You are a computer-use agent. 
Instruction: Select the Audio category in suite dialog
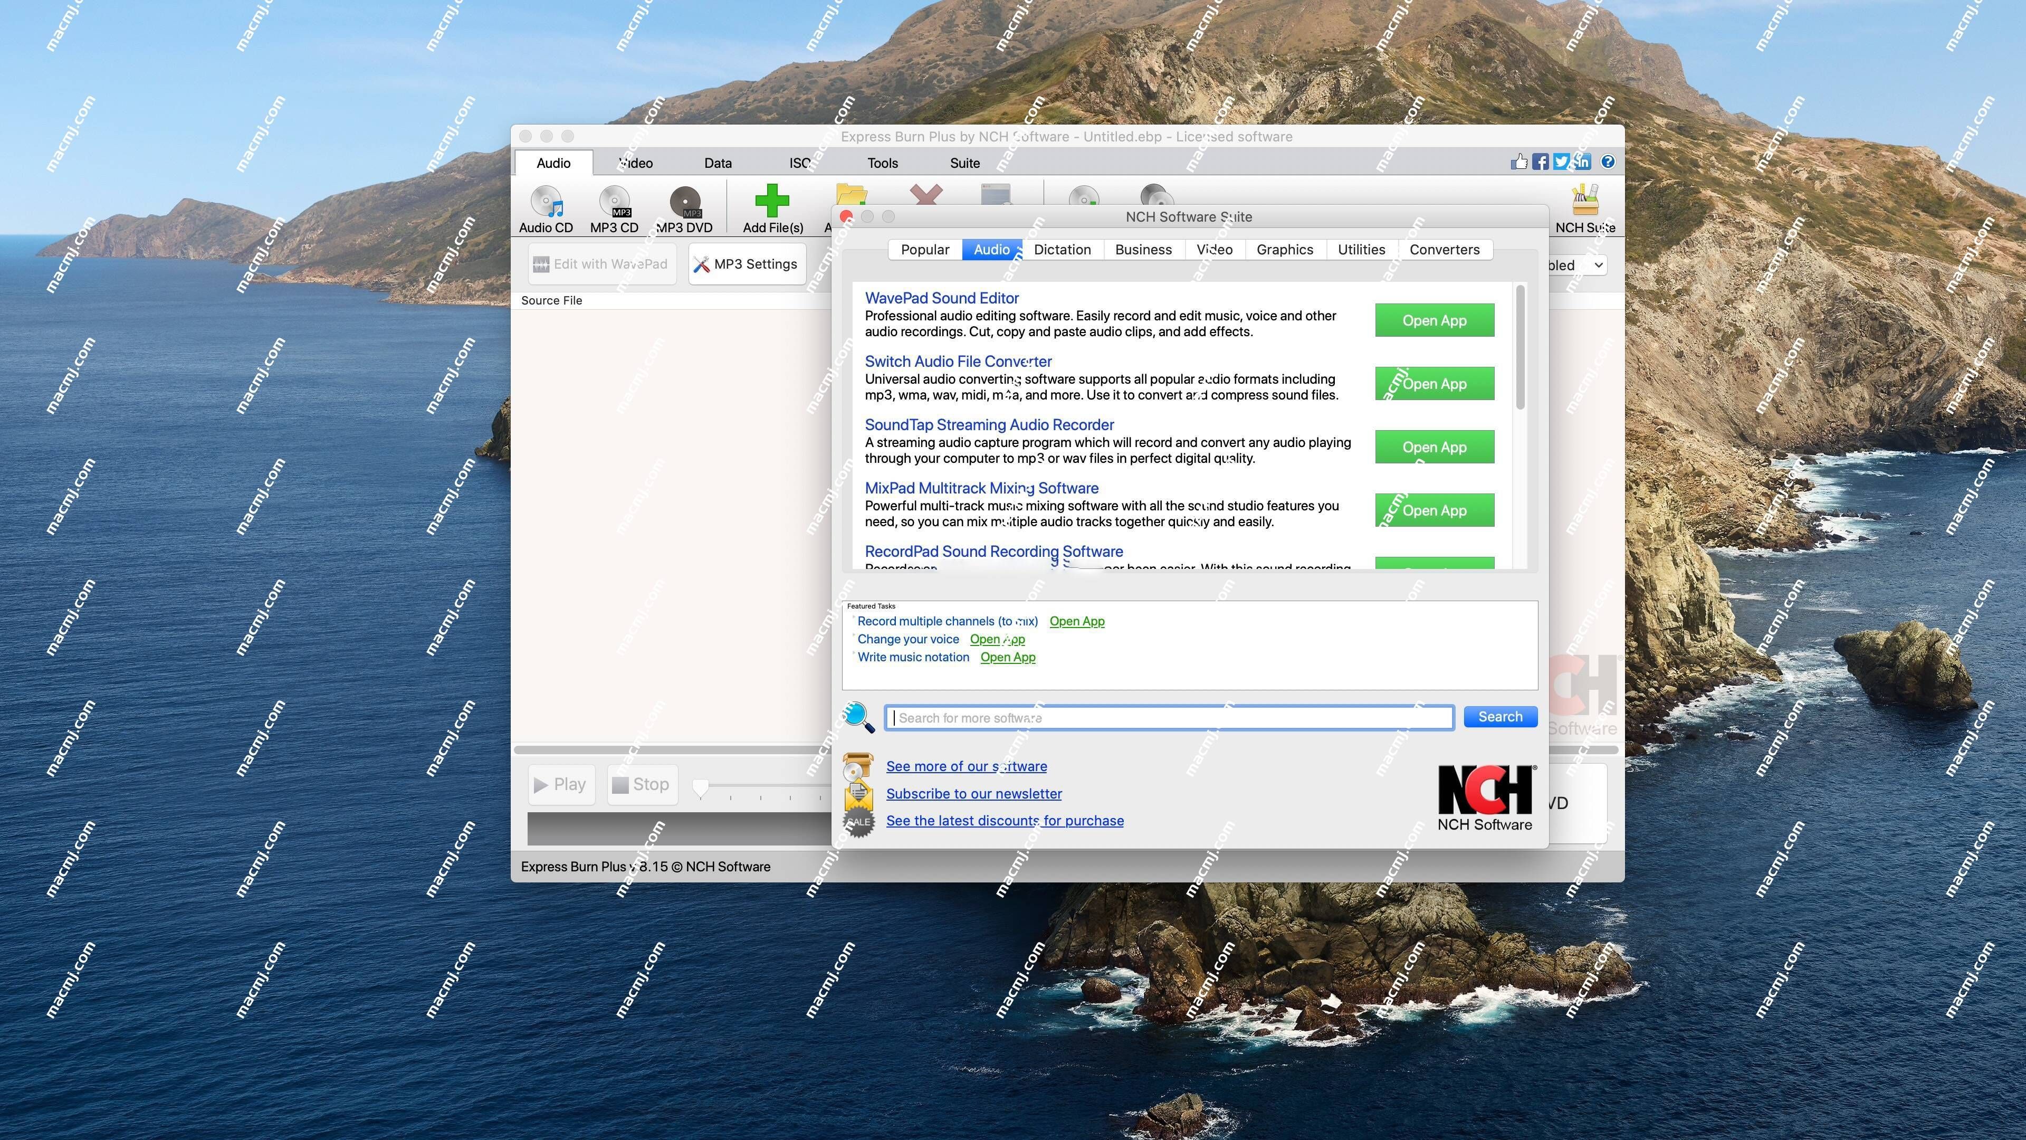click(991, 250)
